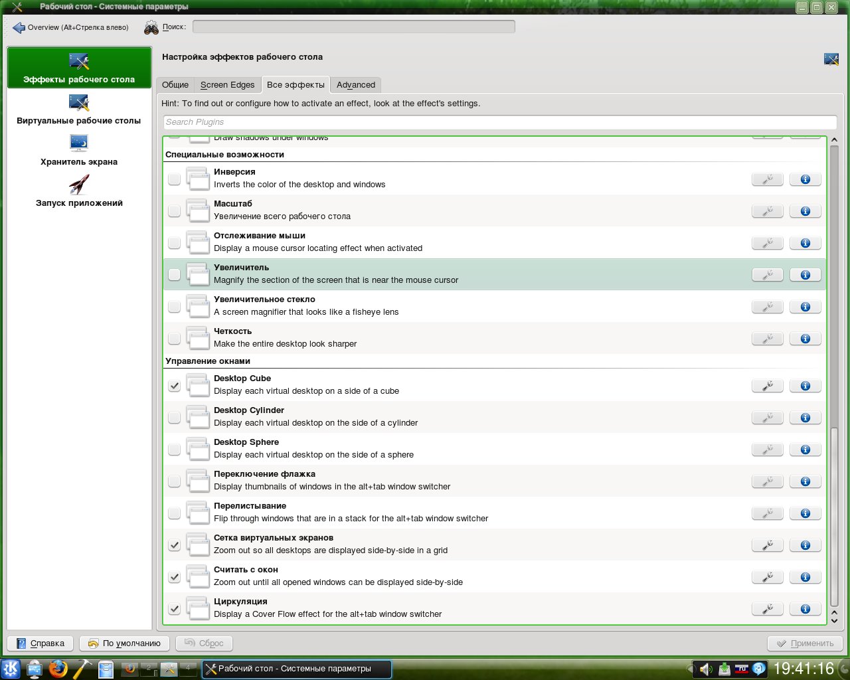Switch keyboard layout RU flag in tray
Viewport: 850px width, 680px height.
pos(741,669)
